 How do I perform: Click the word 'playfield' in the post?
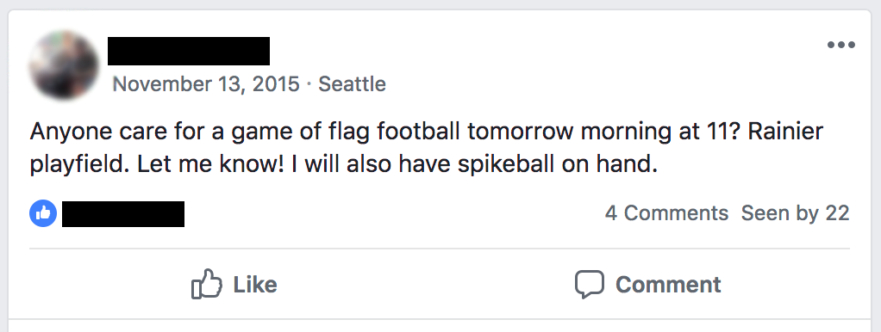(x=80, y=164)
